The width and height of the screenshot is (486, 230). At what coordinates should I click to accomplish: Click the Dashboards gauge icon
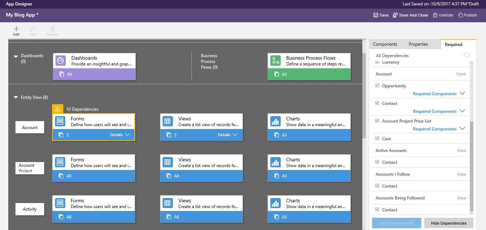[61, 61]
